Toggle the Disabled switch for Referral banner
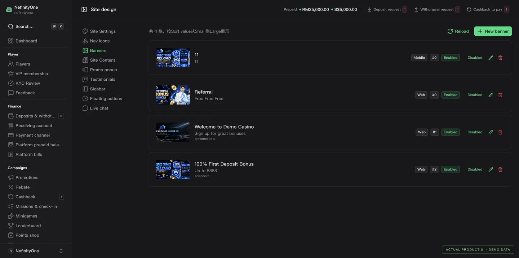This screenshot has height=258, width=519. (x=475, y=95)
